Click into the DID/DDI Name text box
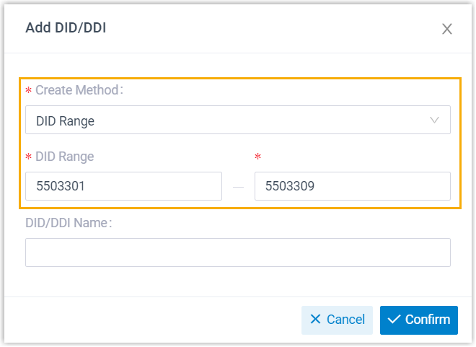Viewport: 476px width, 347px height. point(238,252)
